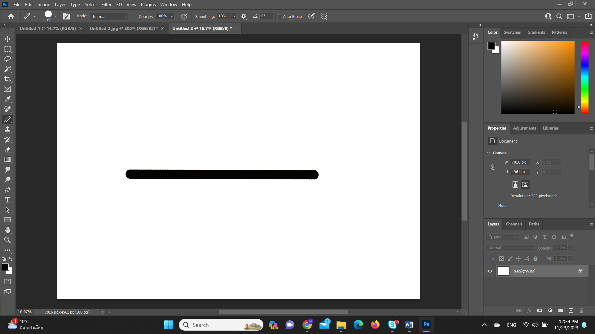Select the Smudge tool

click(x=7, y=170)
